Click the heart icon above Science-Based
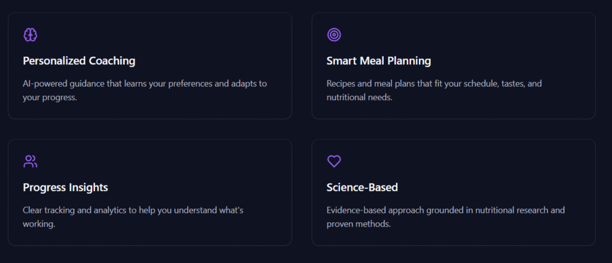This screenshot has height=263, width=612. [334, 161]
